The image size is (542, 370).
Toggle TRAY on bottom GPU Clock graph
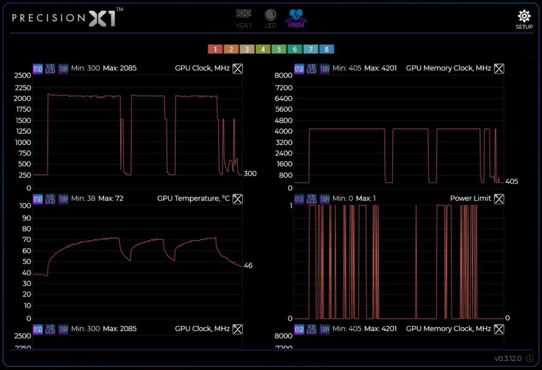(63, 329)
